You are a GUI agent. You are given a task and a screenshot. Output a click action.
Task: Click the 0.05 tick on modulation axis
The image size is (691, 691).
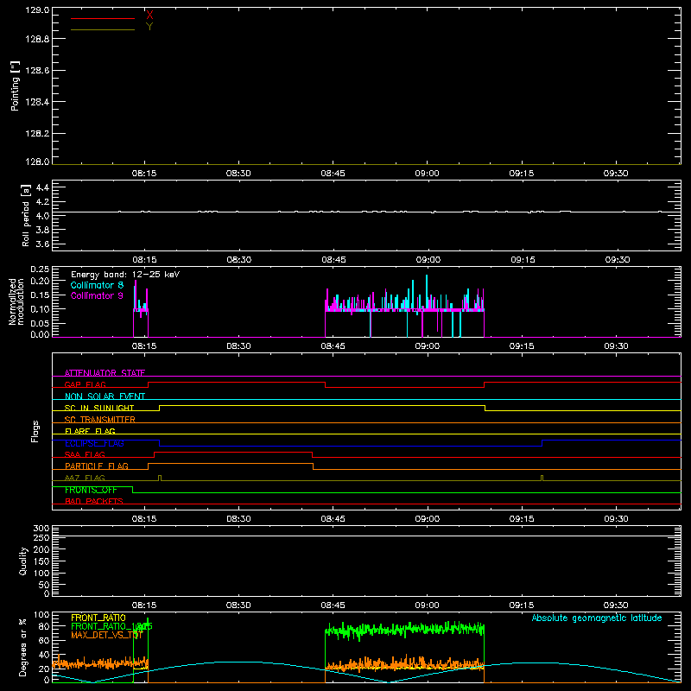coord(40,324)
